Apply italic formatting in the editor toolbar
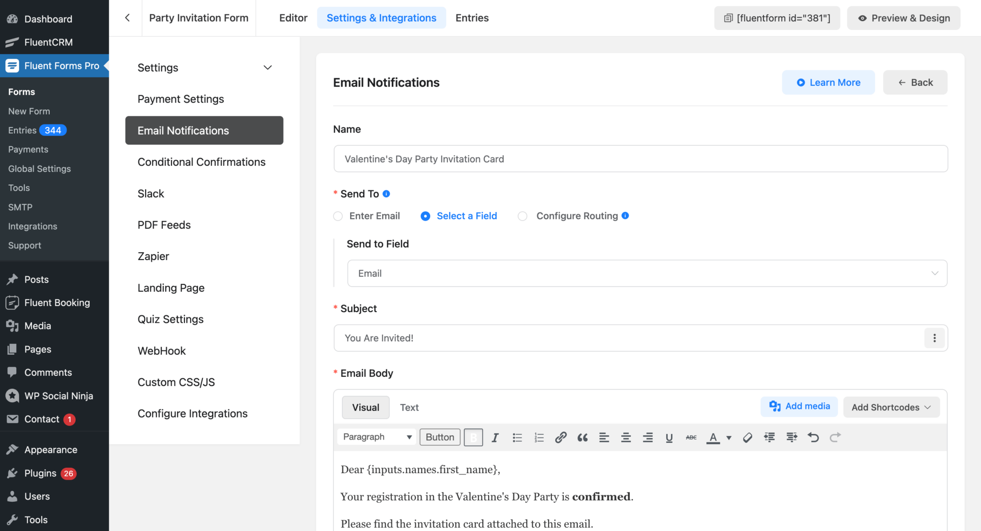This screenshot has height=531, width=981. point(495,437)
